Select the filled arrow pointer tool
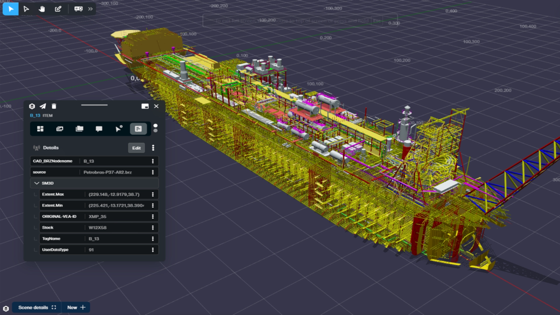This screenshot has width=560, height=315. 11,9
